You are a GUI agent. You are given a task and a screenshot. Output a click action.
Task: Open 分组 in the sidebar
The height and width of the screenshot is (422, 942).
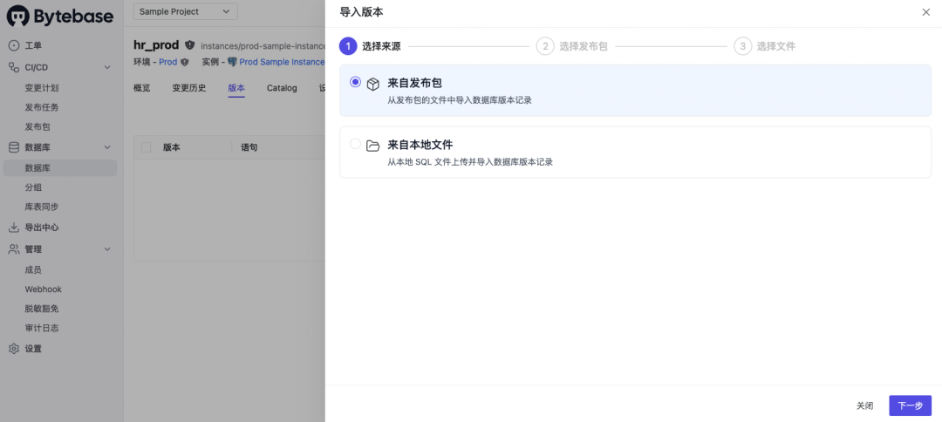(x=33, y=187)
